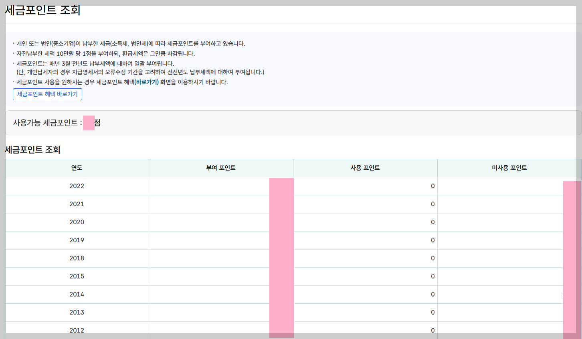Select the 2013 year row
Viewport: 582px width, 339px height.
77,312
